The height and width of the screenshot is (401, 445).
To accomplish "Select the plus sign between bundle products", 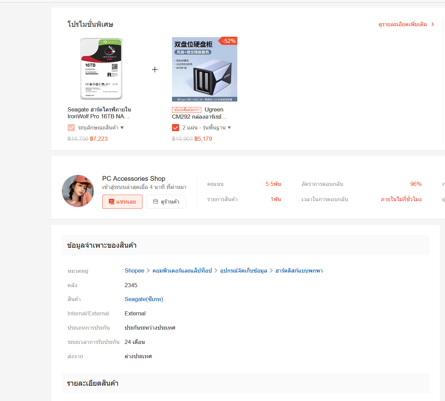I will pyautogui.click(x=155, y=69).
